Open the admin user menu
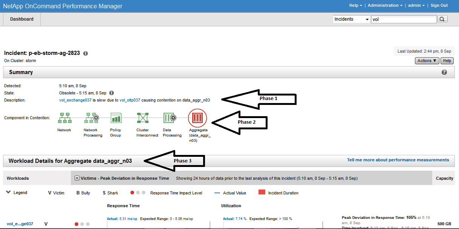 pos(416,5)
